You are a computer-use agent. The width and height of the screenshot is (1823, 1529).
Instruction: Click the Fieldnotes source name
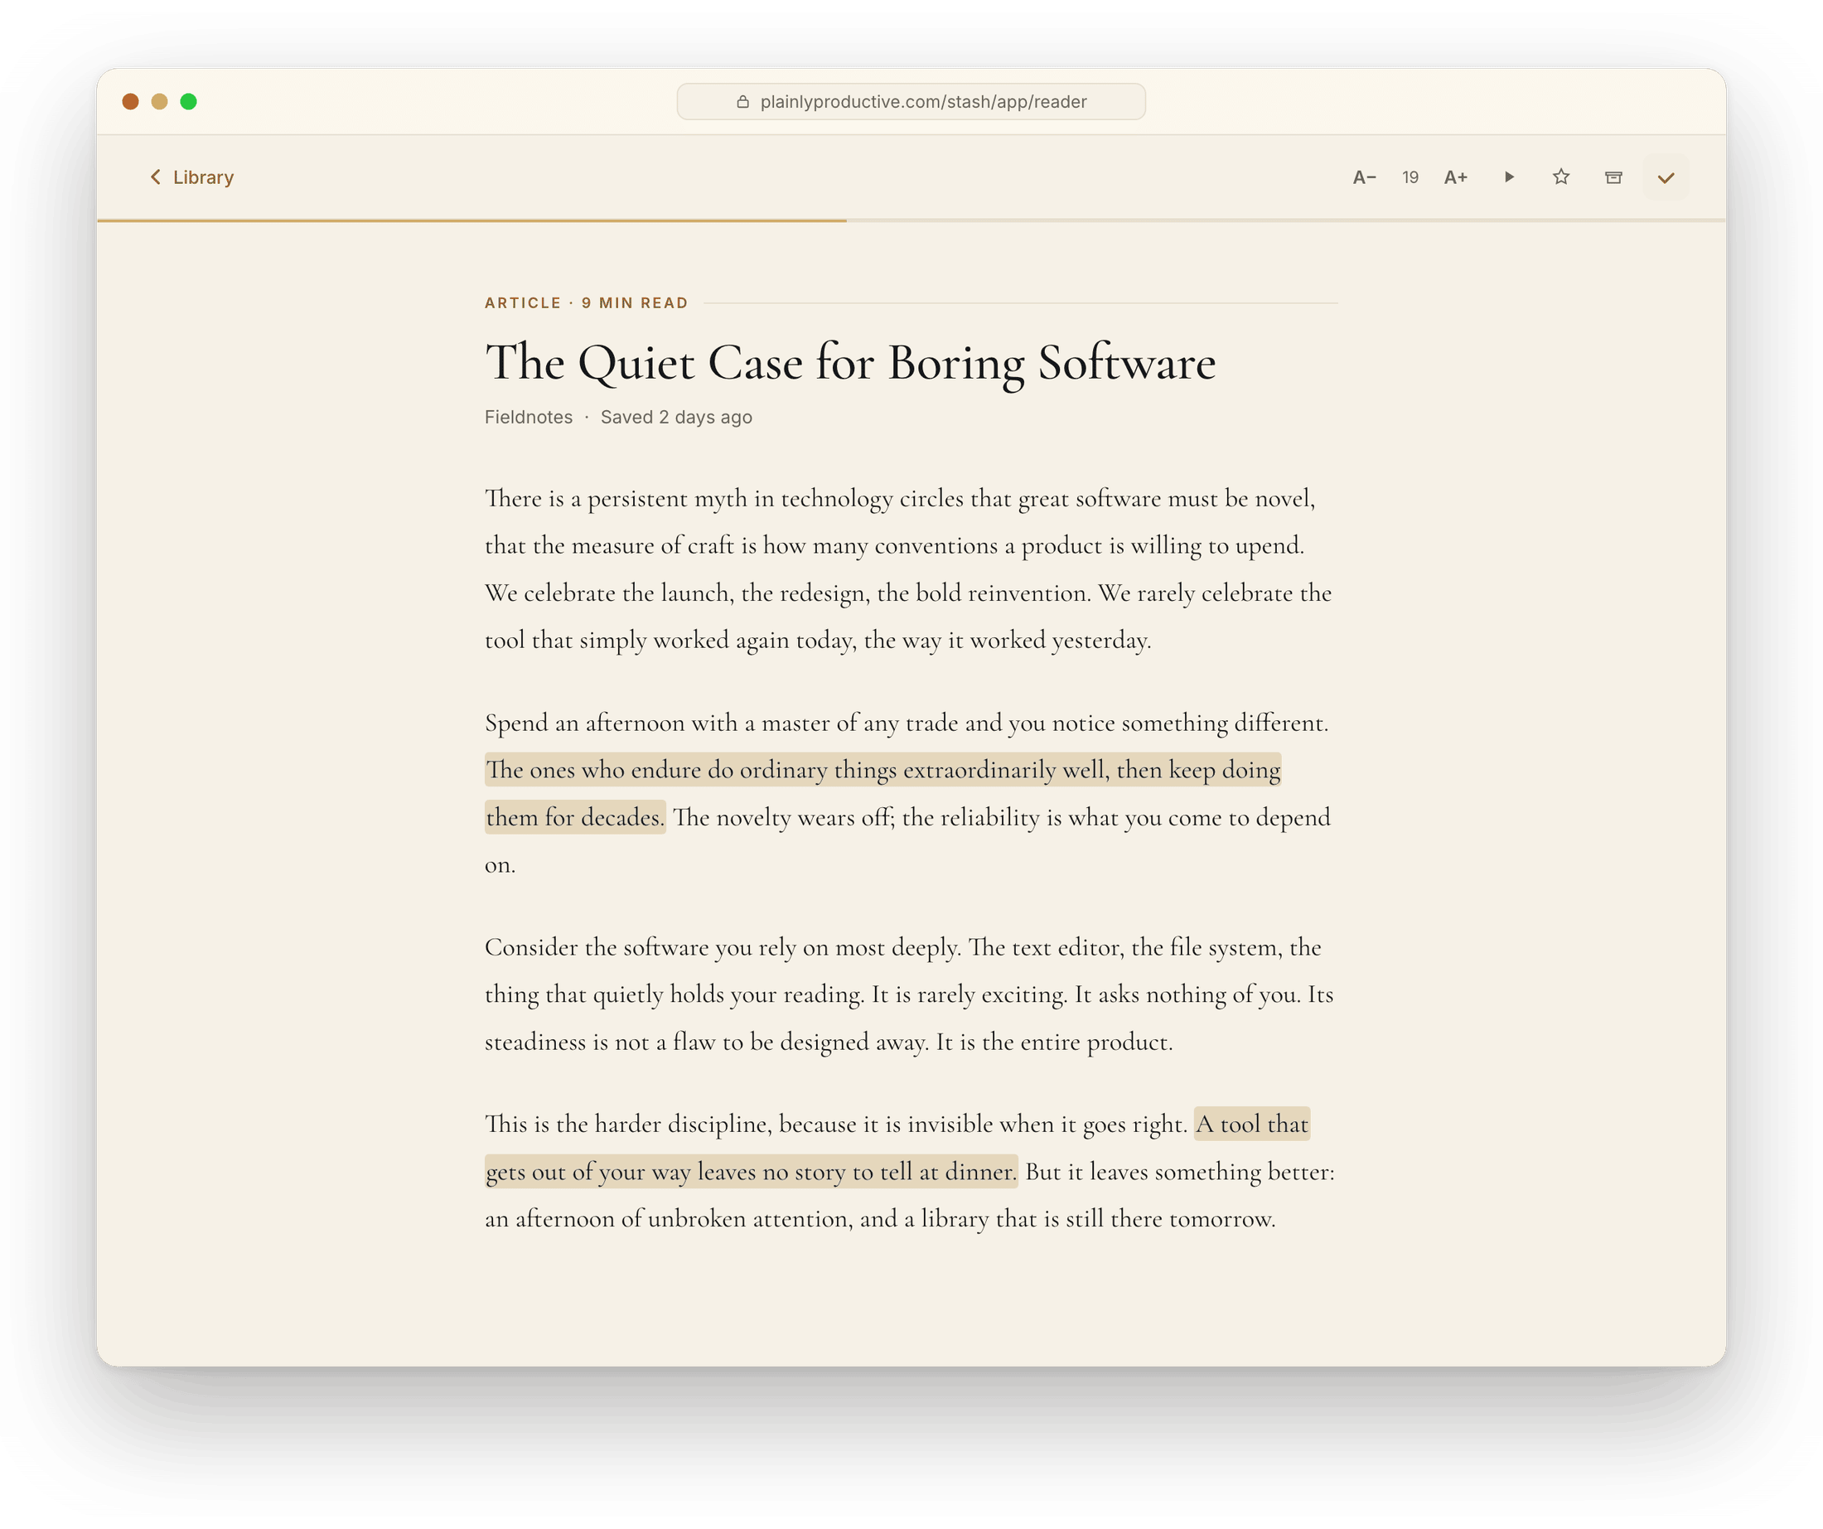point(528,417)
